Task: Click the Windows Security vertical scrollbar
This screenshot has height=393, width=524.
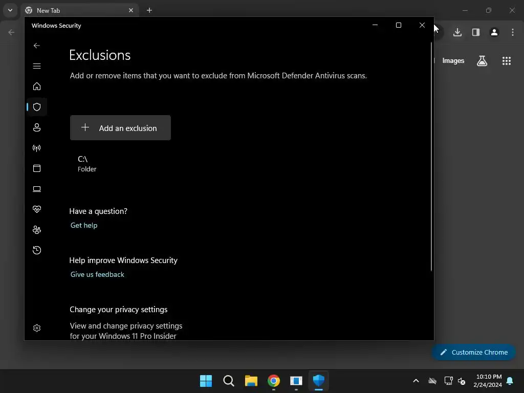Action: point(431,157)
